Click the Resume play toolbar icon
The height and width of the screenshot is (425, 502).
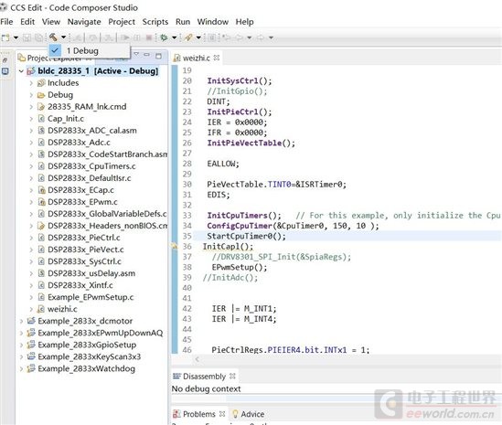tap(125, 37)
